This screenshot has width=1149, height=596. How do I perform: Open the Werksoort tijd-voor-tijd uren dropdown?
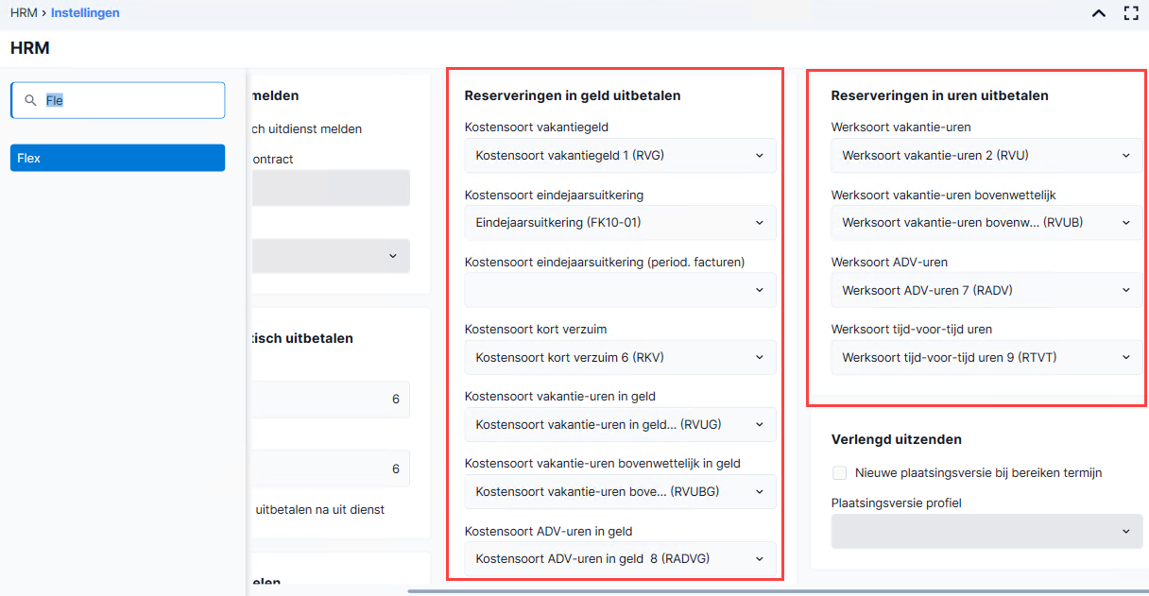(x=986, y=357)
